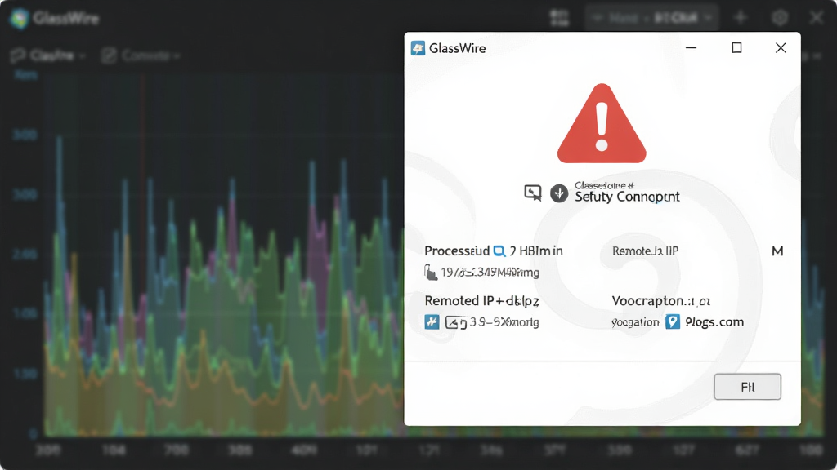Click the Fil button in the alert dialog
The width and height of the screenshot is (837, 470).
[x=747, y=387]
